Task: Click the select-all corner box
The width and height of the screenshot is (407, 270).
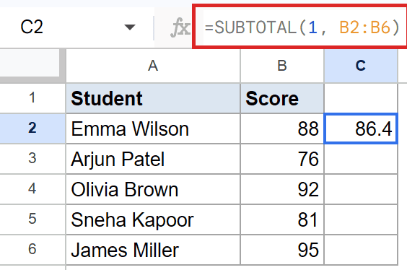Action: tap(30, 64)
